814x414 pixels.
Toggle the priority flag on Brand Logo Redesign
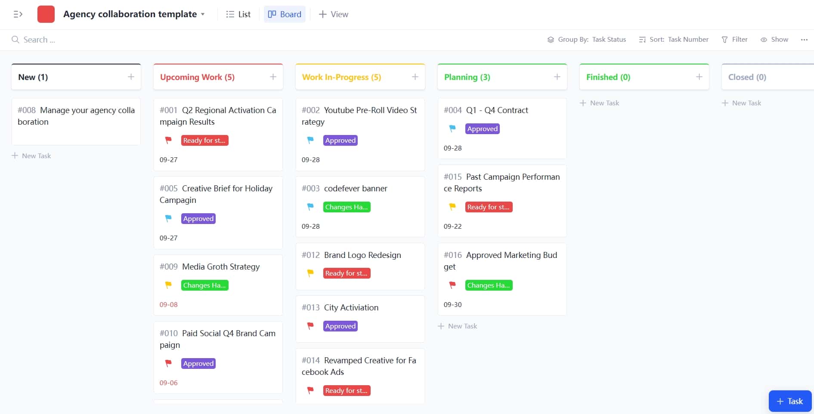[x=310, y=273]
